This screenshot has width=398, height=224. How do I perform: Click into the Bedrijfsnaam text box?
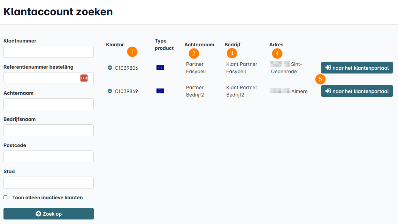point(48,130)
